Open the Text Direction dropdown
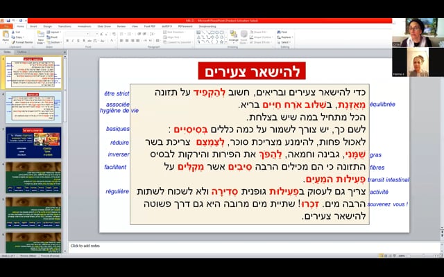 [174, 33]
